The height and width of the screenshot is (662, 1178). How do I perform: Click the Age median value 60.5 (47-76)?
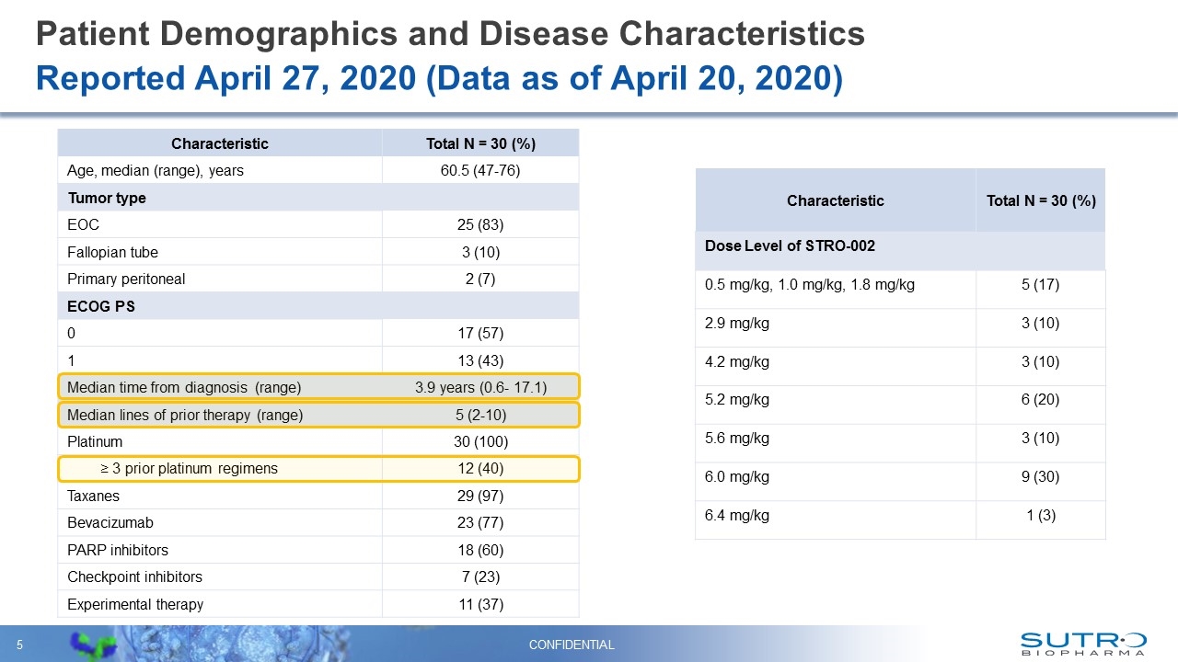coord(480,170)
